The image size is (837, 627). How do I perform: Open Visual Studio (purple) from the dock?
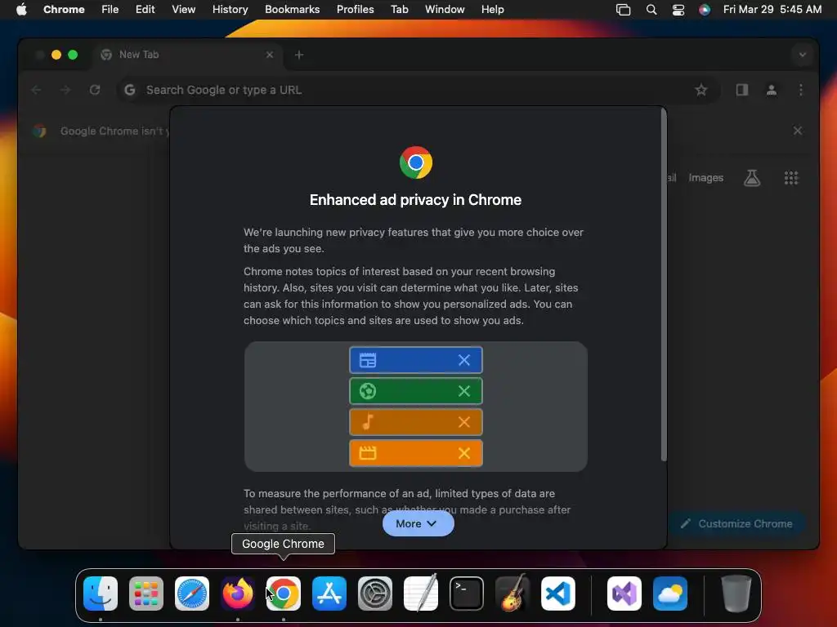click(624, 593)
